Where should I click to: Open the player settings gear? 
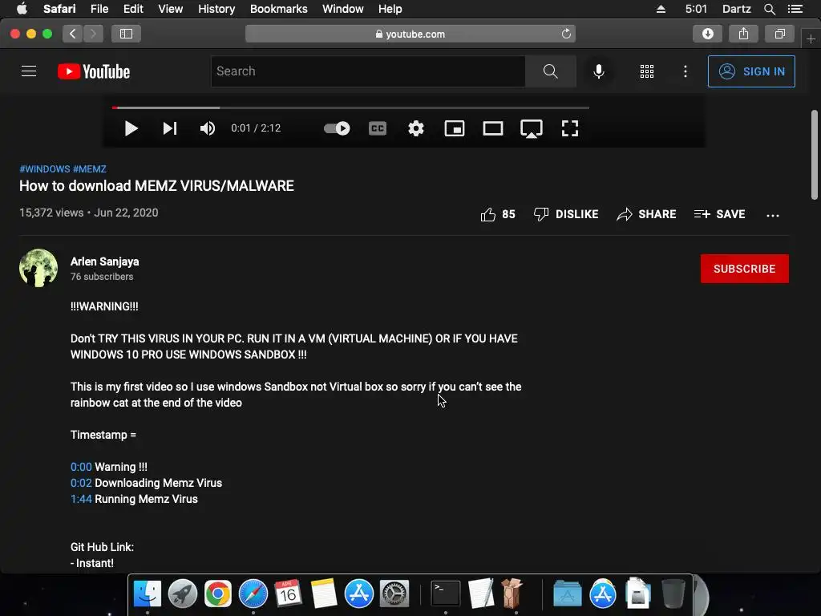416,128
